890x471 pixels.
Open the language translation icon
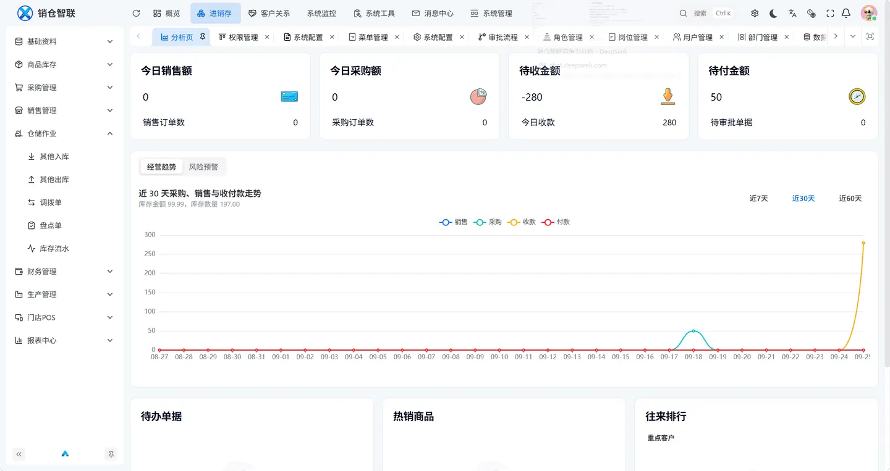coord(792,13)
